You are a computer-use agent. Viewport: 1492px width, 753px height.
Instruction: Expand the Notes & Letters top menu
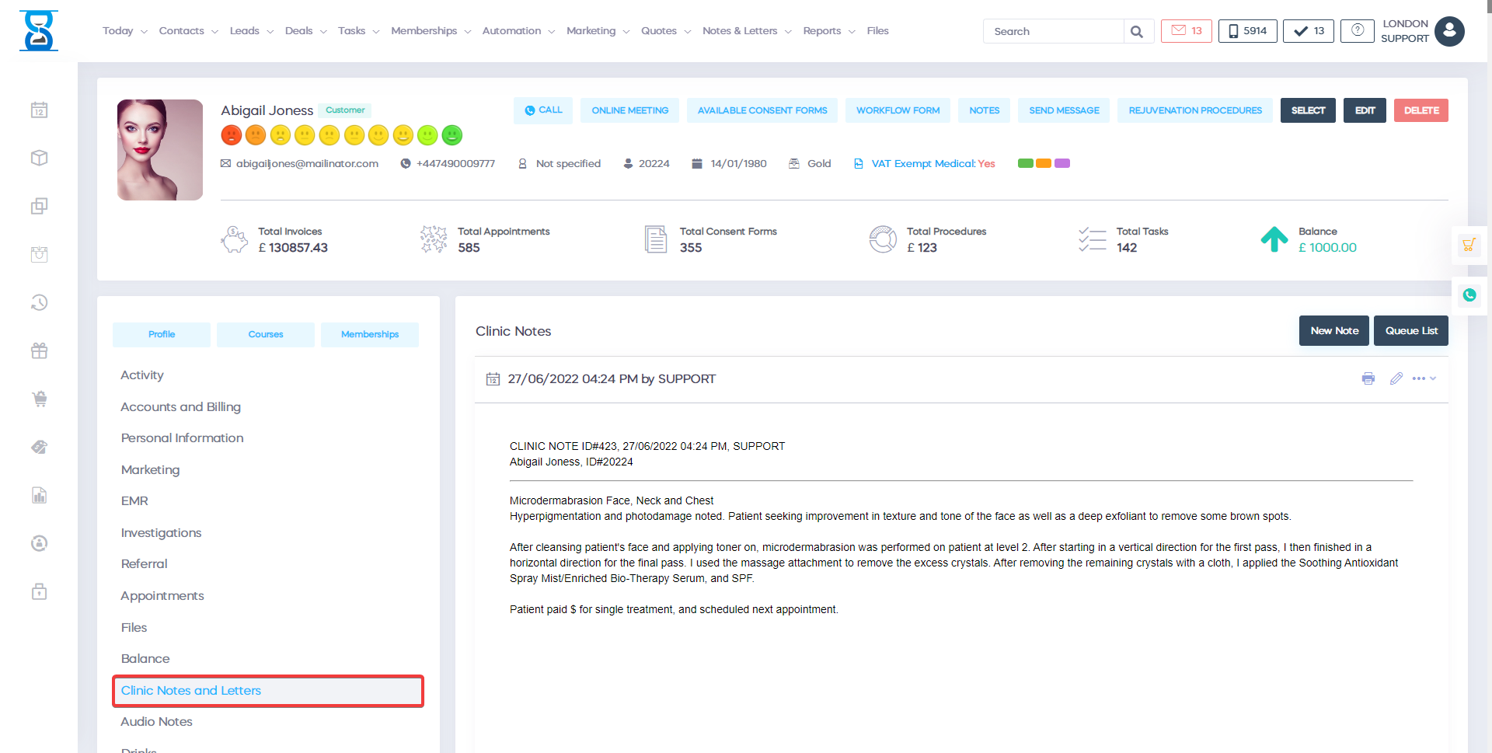746,31
